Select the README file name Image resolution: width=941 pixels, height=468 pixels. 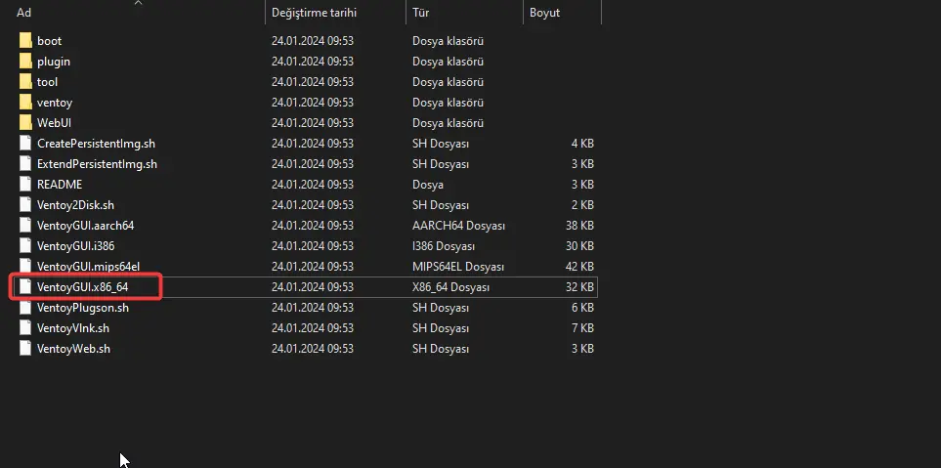click(x=60, y=185)
